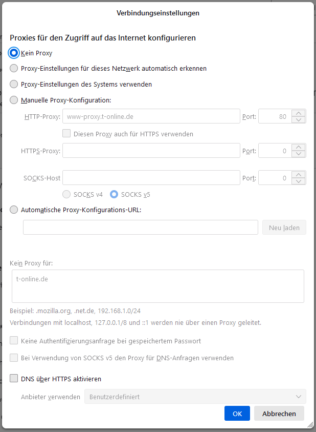
Task: Decrease the SOCKS-Host port value
Action: [299, 181]
